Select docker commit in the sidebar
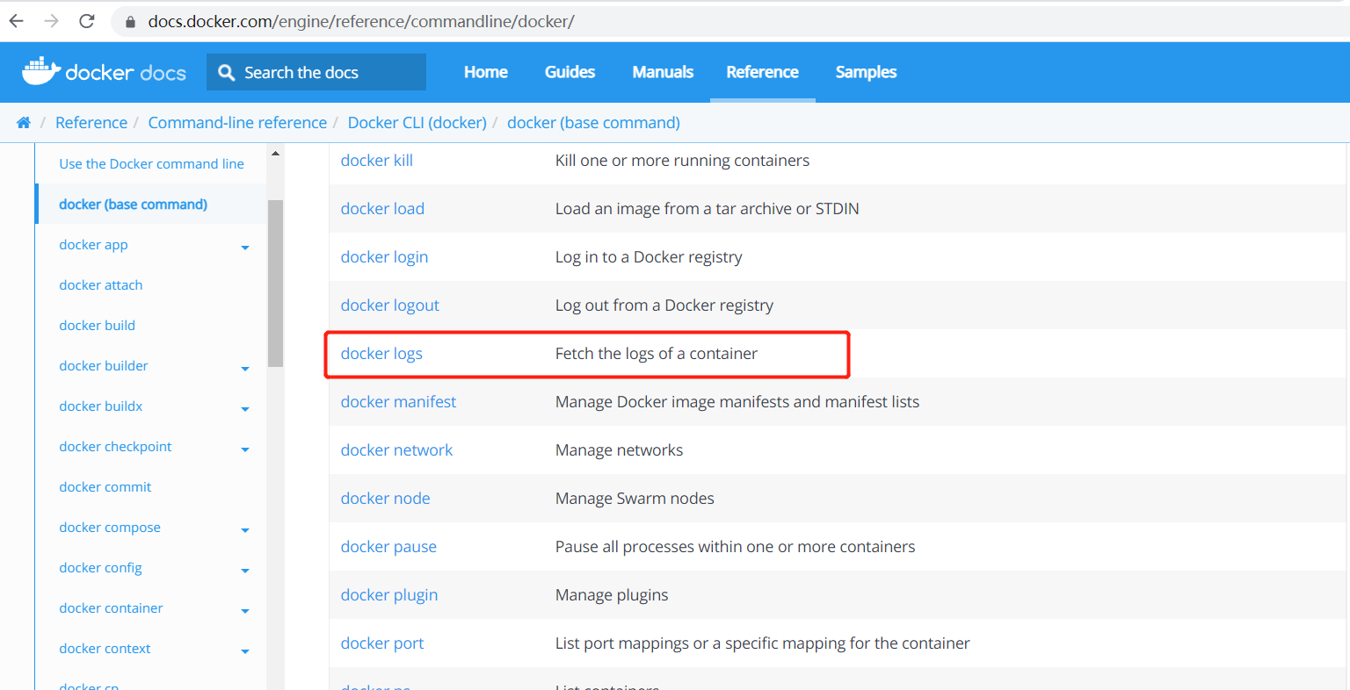1350x690 pixels. click(105, 486)
